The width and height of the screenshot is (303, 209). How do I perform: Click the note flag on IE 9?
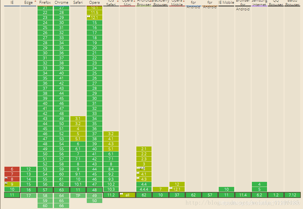(6, 183)
